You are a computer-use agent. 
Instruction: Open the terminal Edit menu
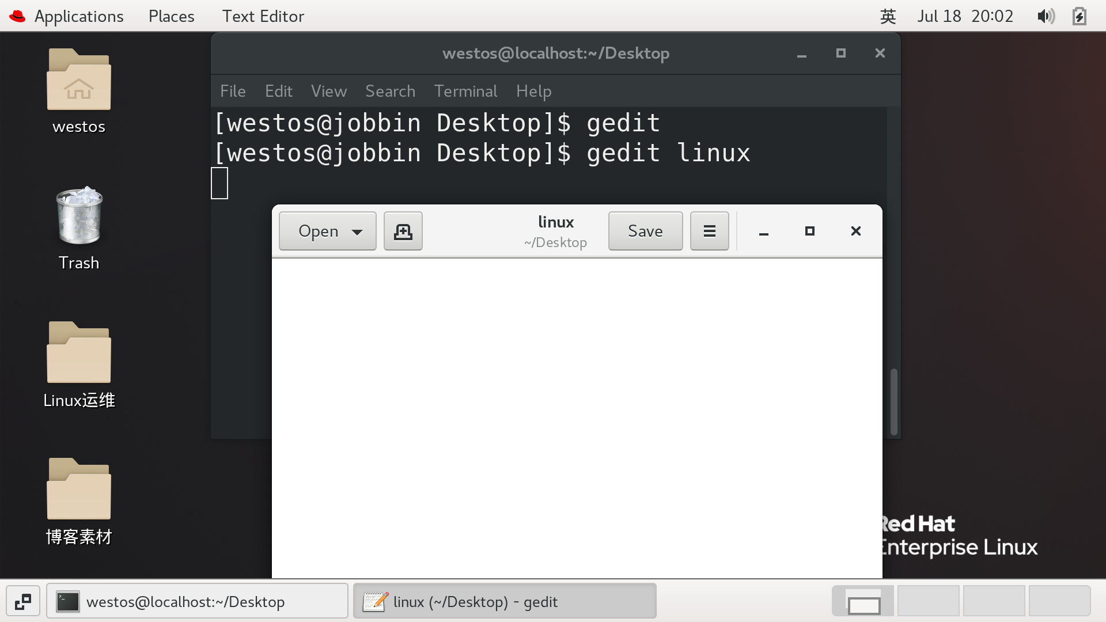click(x=279, y=91)
